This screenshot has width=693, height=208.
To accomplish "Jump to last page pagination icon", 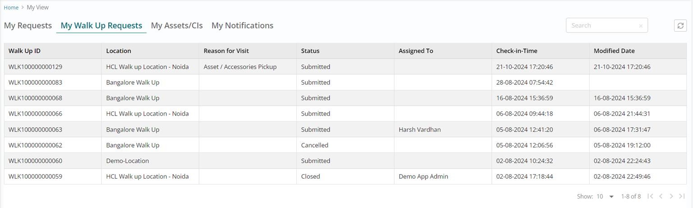I will (x=682, y=196).
